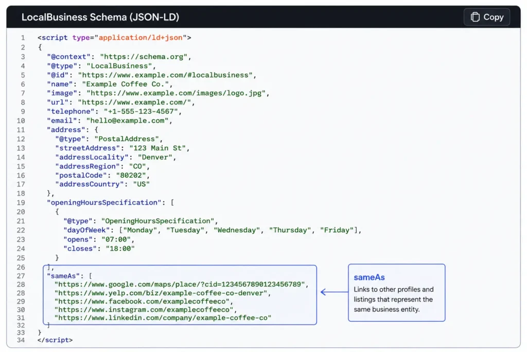Click the "sameAs" key in the code

click(63, 276)
